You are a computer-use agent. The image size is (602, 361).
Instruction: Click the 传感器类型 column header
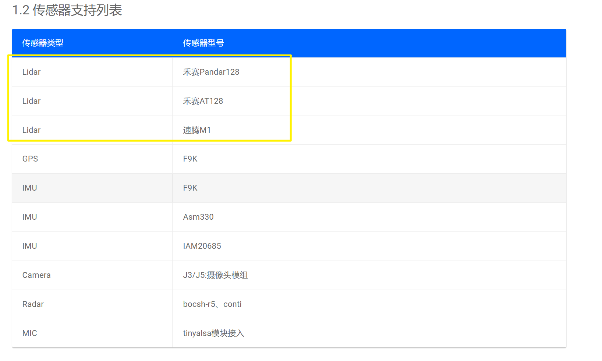43,43
